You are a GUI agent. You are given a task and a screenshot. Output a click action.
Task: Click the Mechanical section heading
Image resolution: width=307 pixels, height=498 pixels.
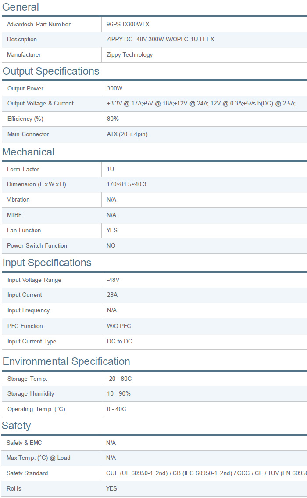click(29, 152)
